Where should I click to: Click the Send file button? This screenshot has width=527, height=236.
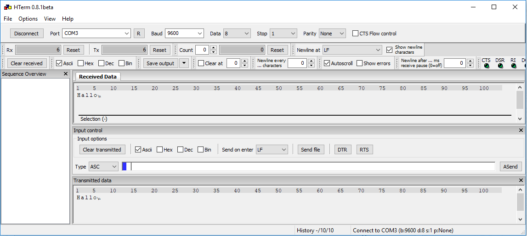311,150
